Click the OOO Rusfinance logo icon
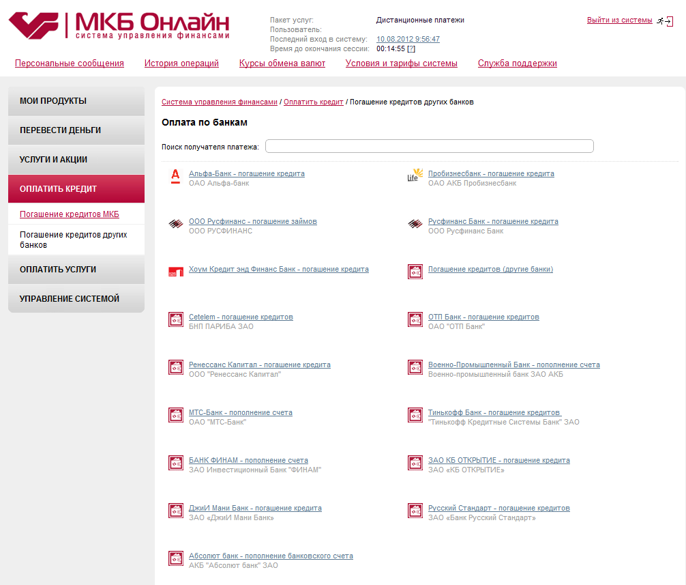This screenshot has width=686, height=585. (176, 224)
